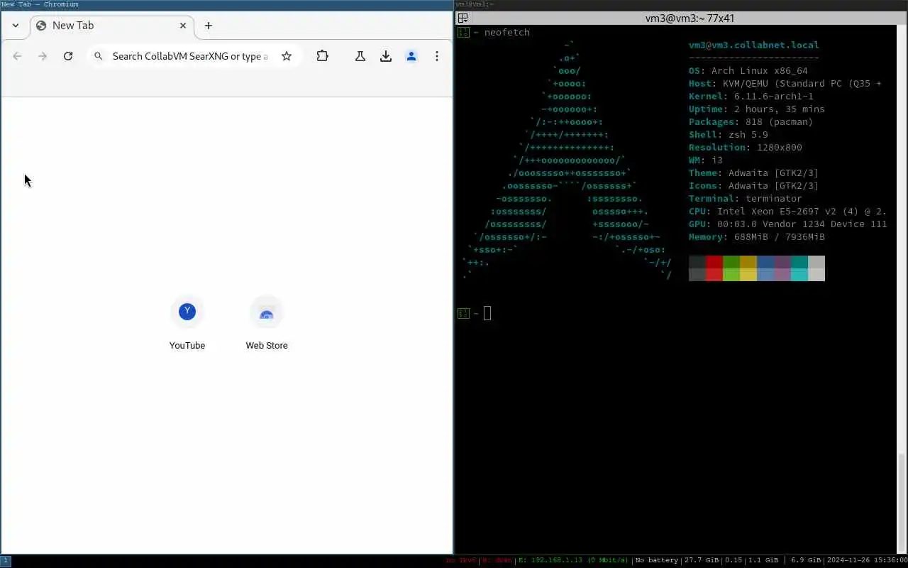Click the 27.7 GiB disk status entry

[x=702, y=561]
